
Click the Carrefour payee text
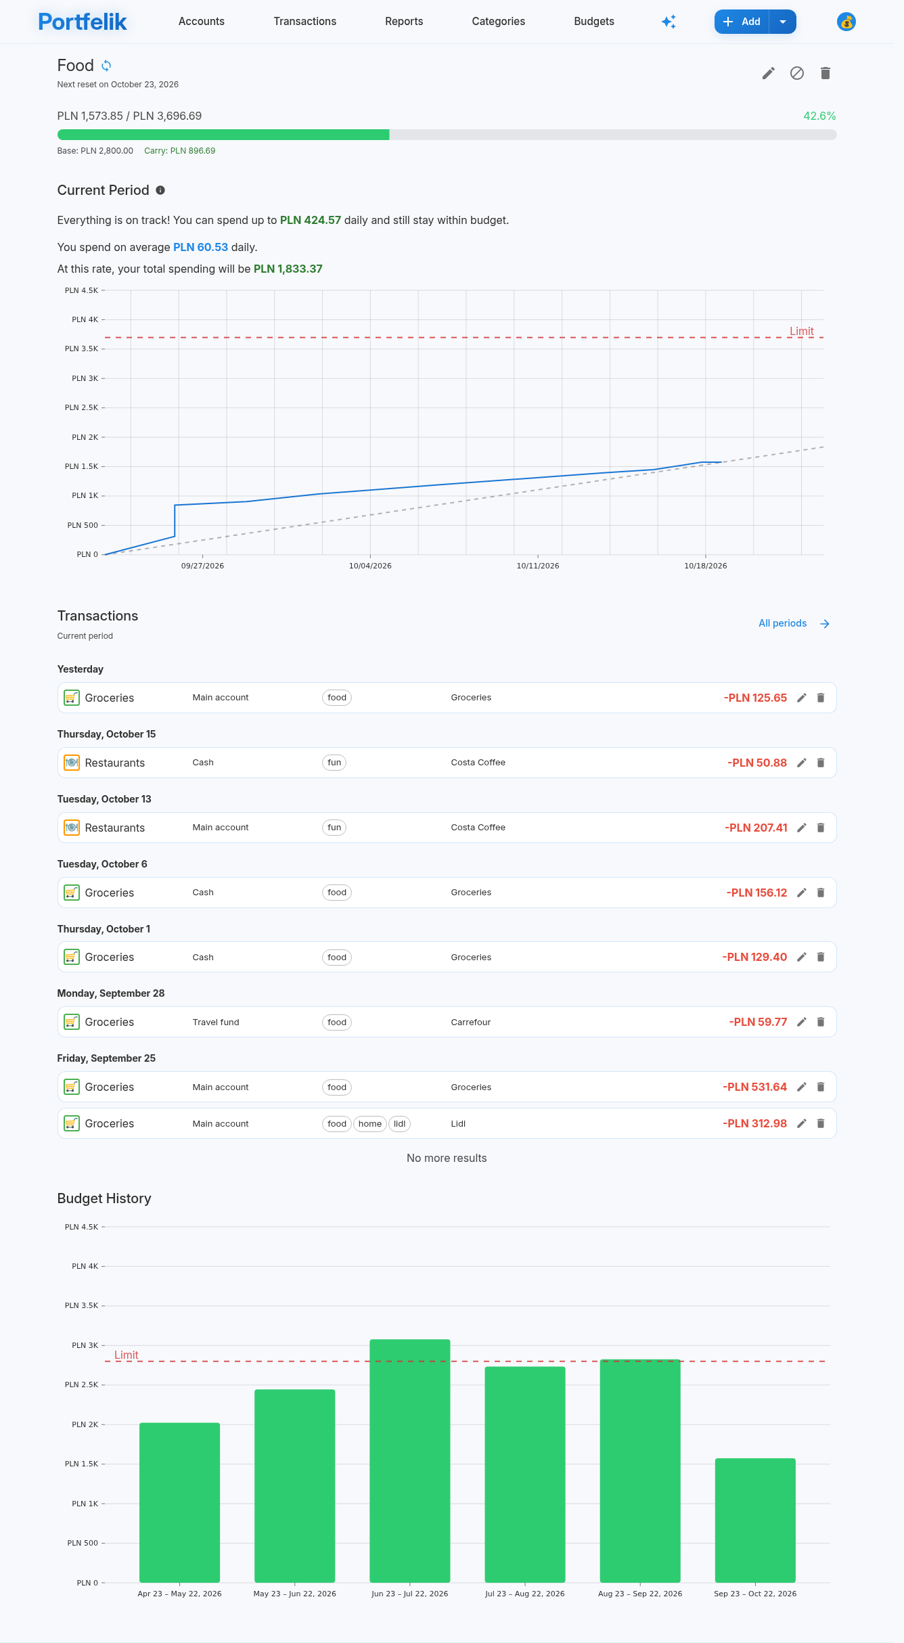pyautogui.click(x=471, y=1022)
